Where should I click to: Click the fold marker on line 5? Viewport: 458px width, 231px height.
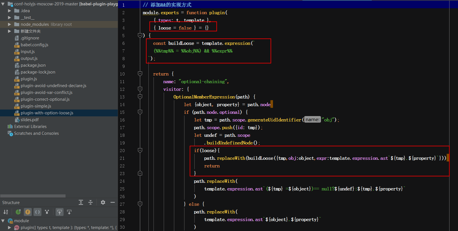click(140, 35)
